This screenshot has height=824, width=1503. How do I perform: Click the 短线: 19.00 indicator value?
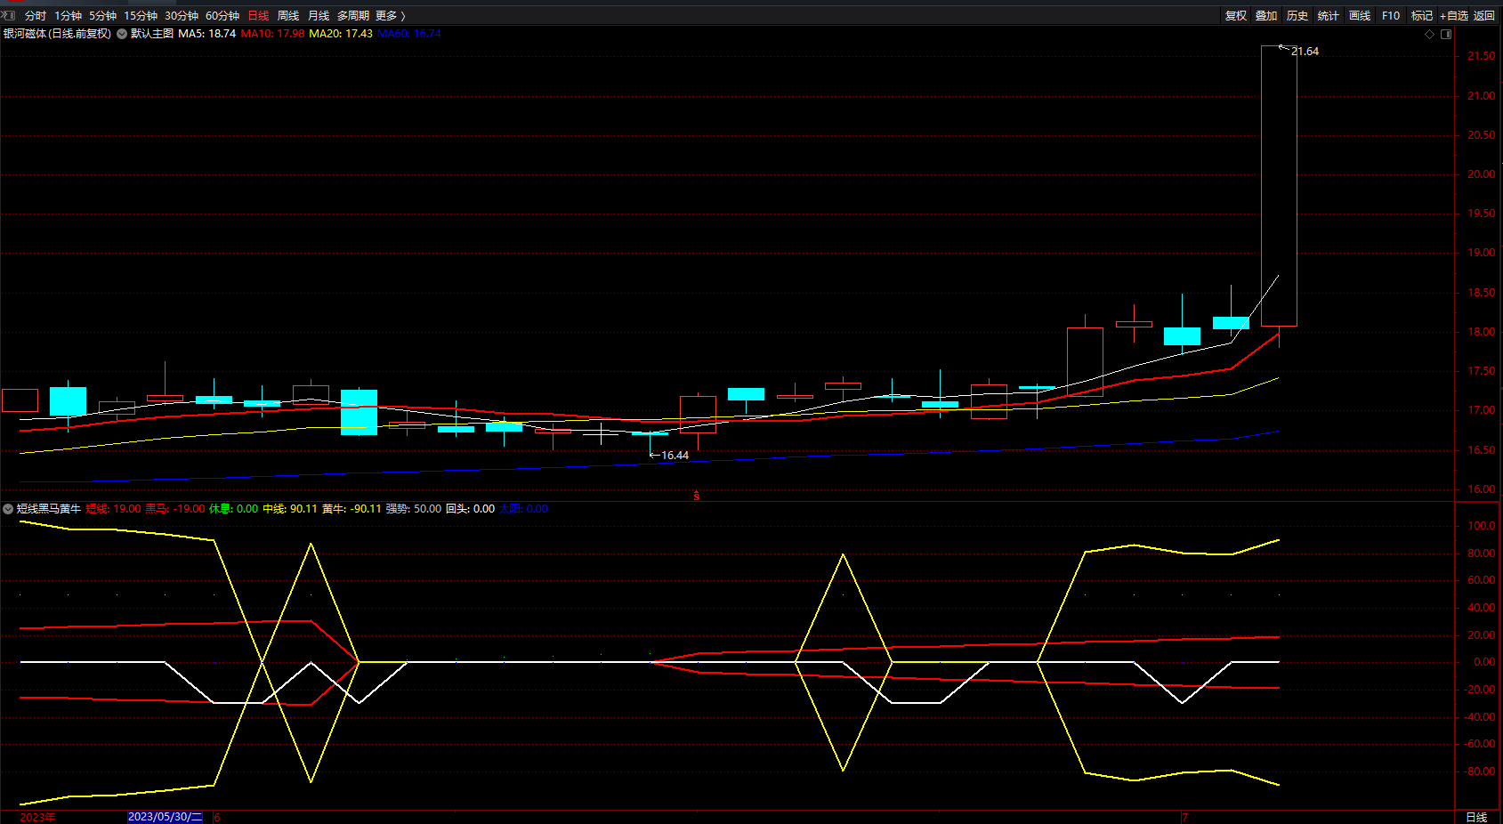click(x=114, y=509)
